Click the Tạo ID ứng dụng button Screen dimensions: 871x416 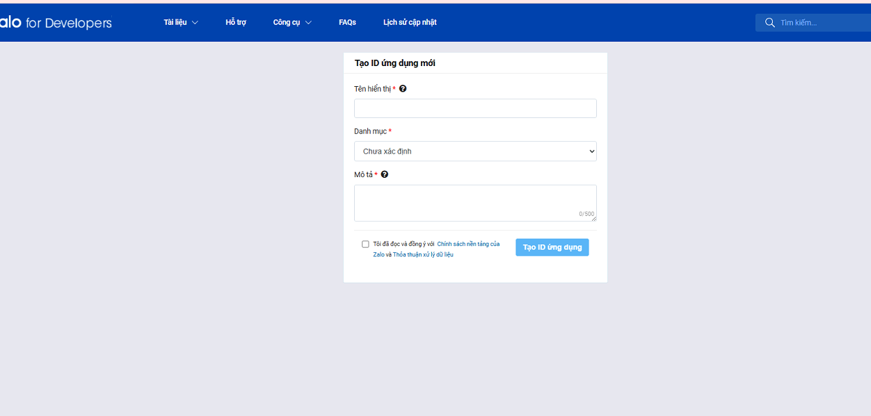pyautogui.click(x=552, y=247)
